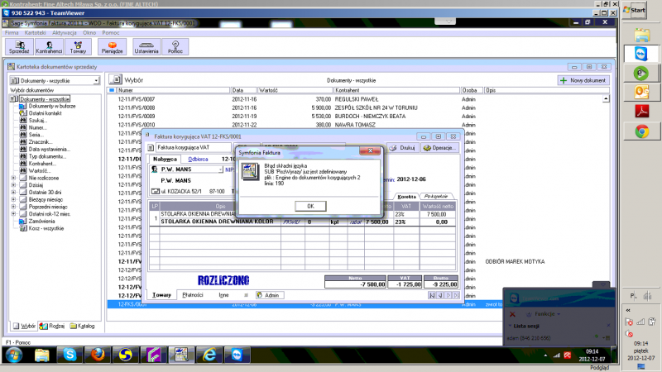Viewport: 662px width, 372px height.
Task: Click Windows Explorer folder in taskbar
Action: pos(42,355)
